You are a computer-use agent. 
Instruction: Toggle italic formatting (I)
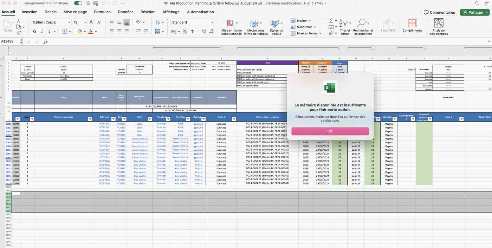point(42,31)
